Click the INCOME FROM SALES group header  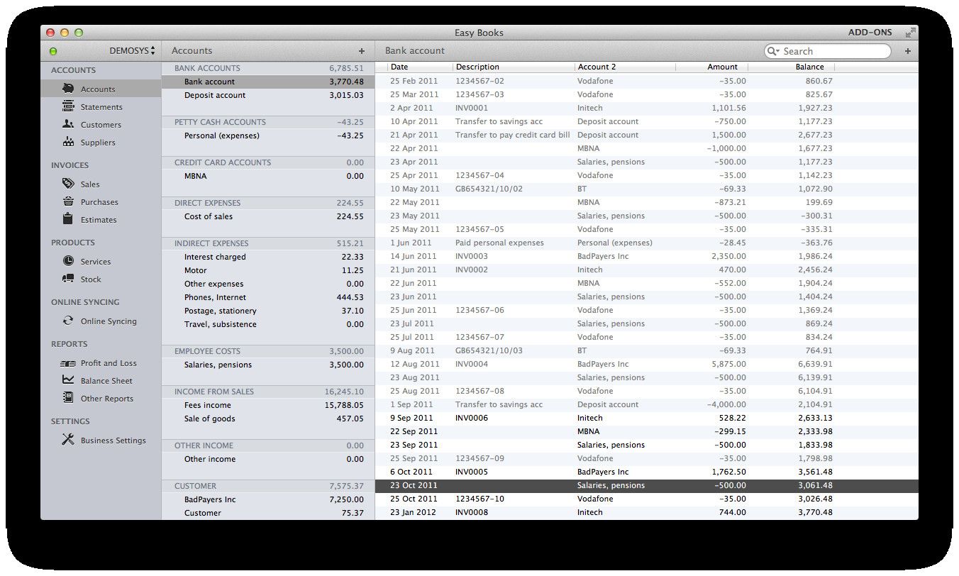tap(268, 392)
